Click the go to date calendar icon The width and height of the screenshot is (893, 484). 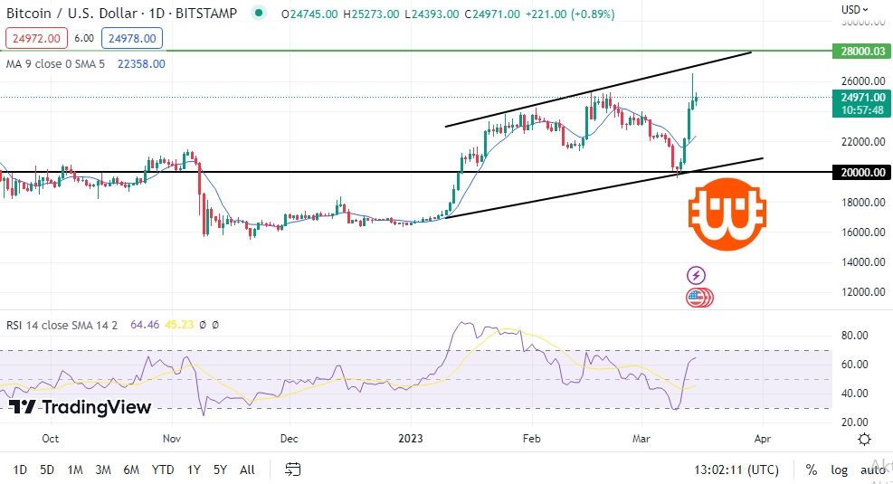pos(293,470)
